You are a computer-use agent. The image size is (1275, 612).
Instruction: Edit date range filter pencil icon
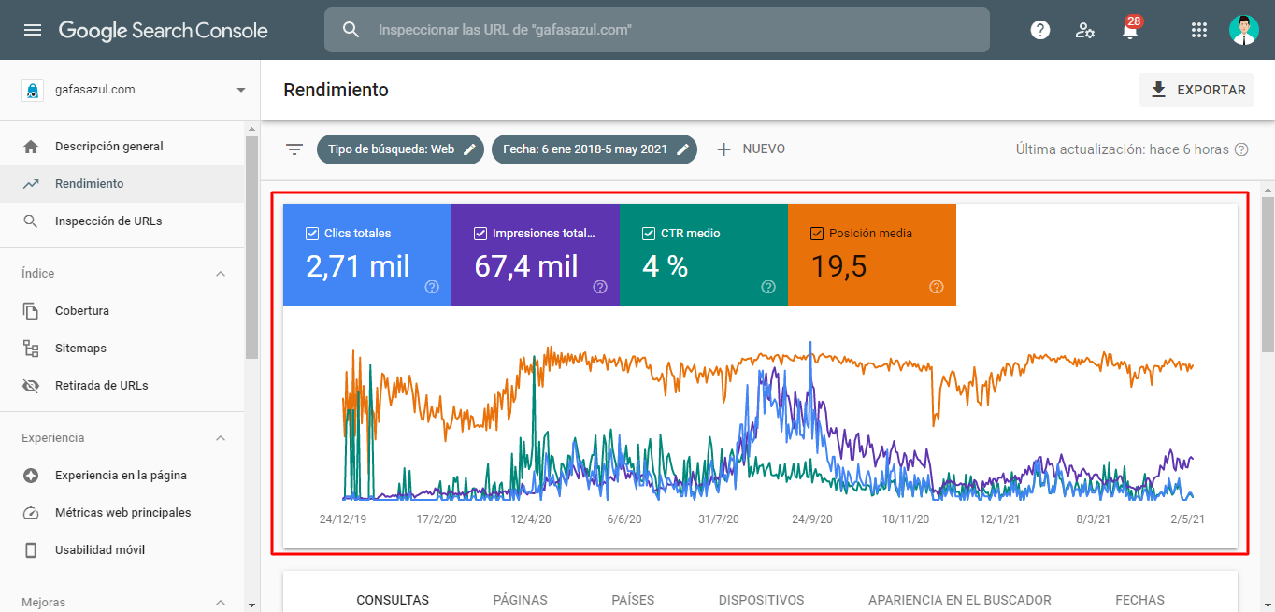pos(683,149)
